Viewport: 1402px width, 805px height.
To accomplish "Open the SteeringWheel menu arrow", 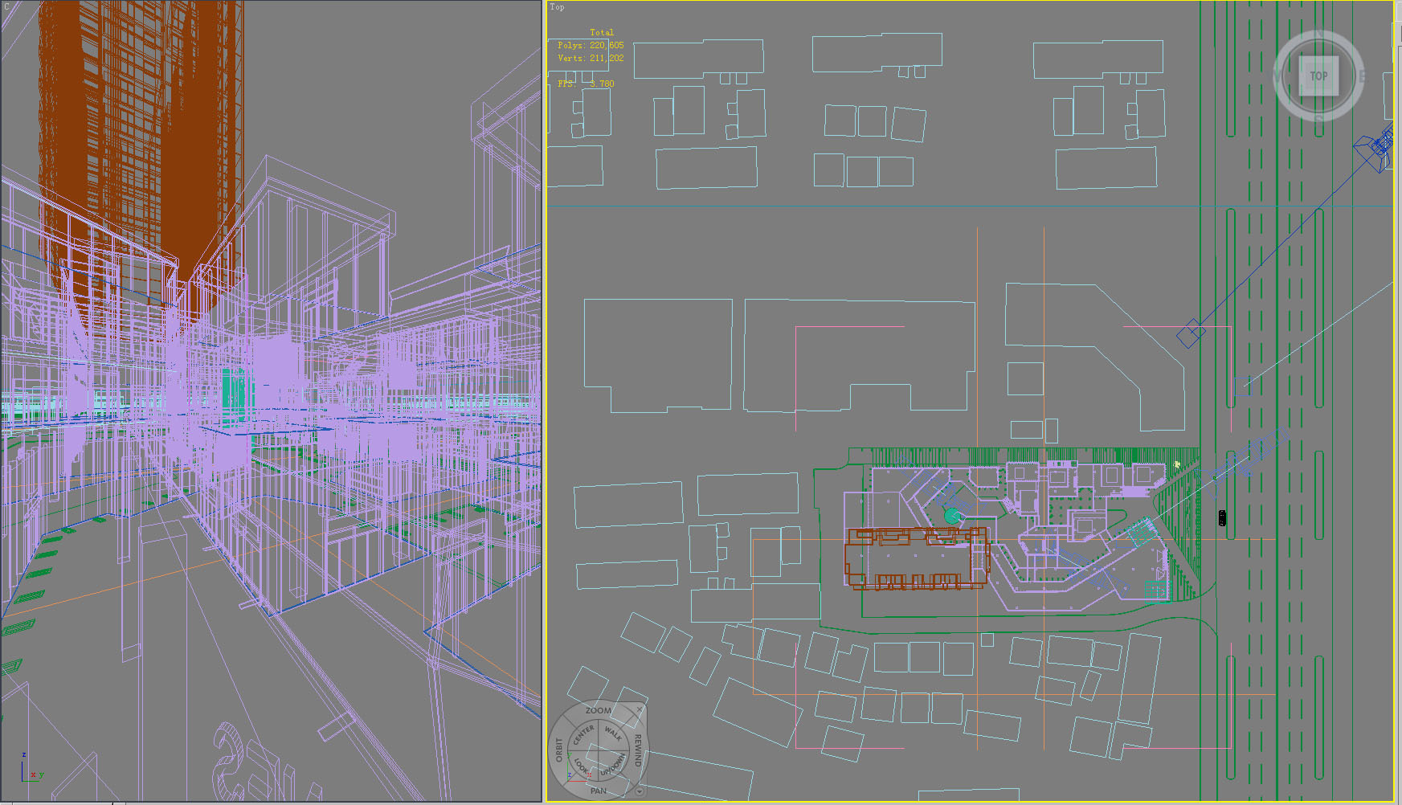I will click(x=640, y=791).
